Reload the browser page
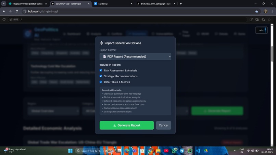Viewport: 276px width, 155px height. 17,11
